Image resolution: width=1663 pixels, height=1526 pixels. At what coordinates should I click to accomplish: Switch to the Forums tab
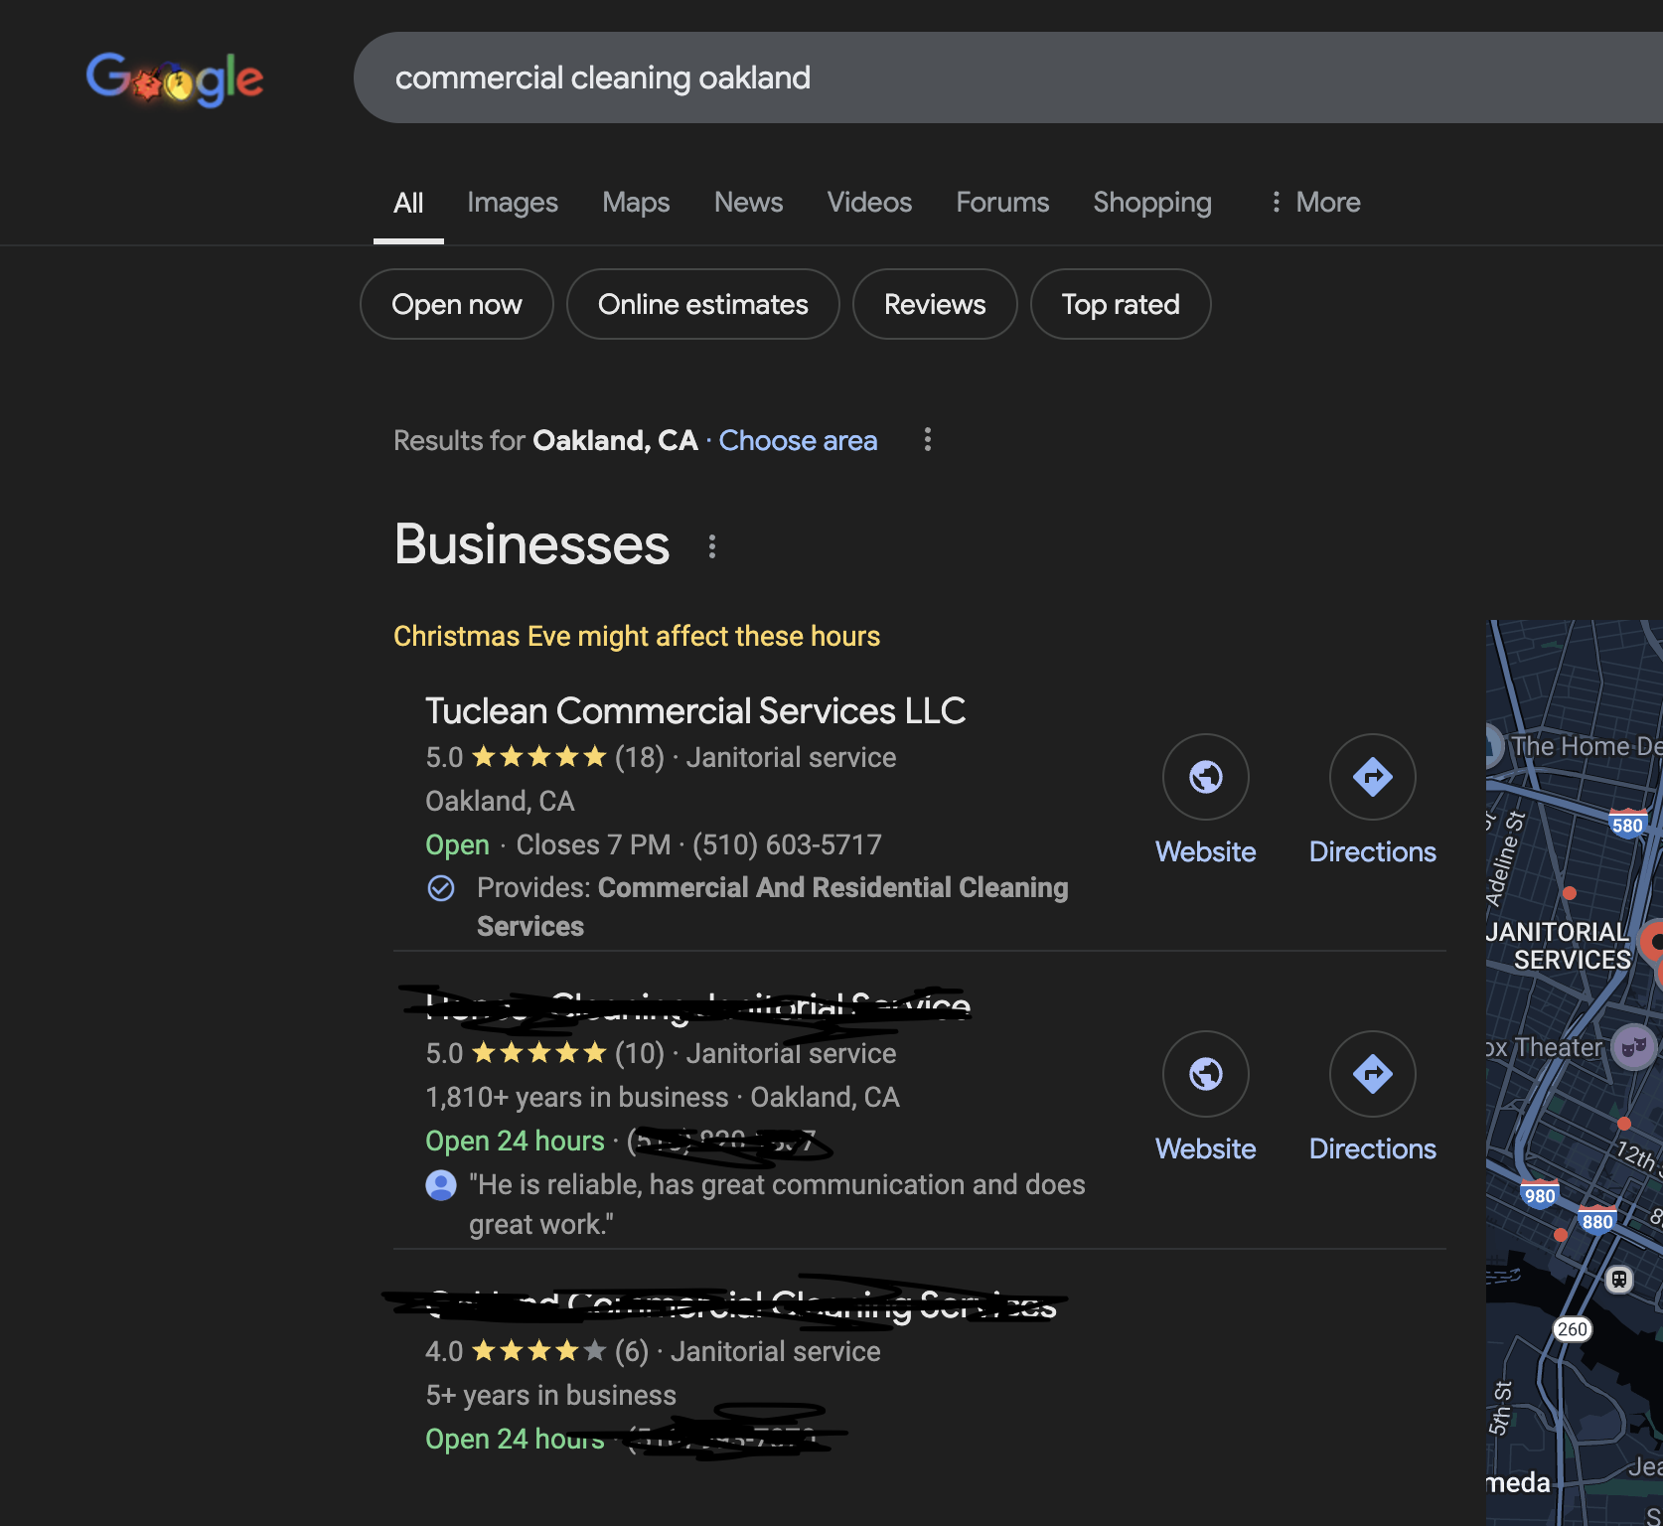point(1002,203)
